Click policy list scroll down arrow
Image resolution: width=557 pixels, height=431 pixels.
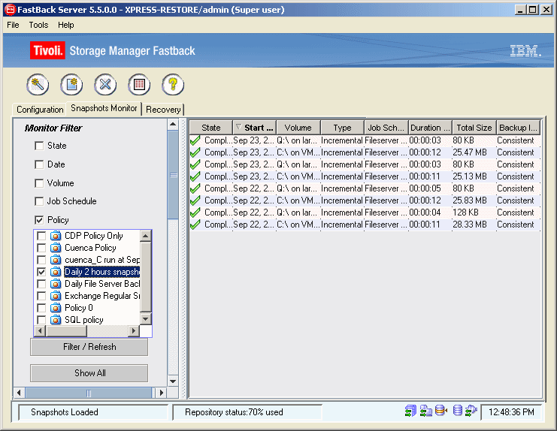click(x=146, y=318)
